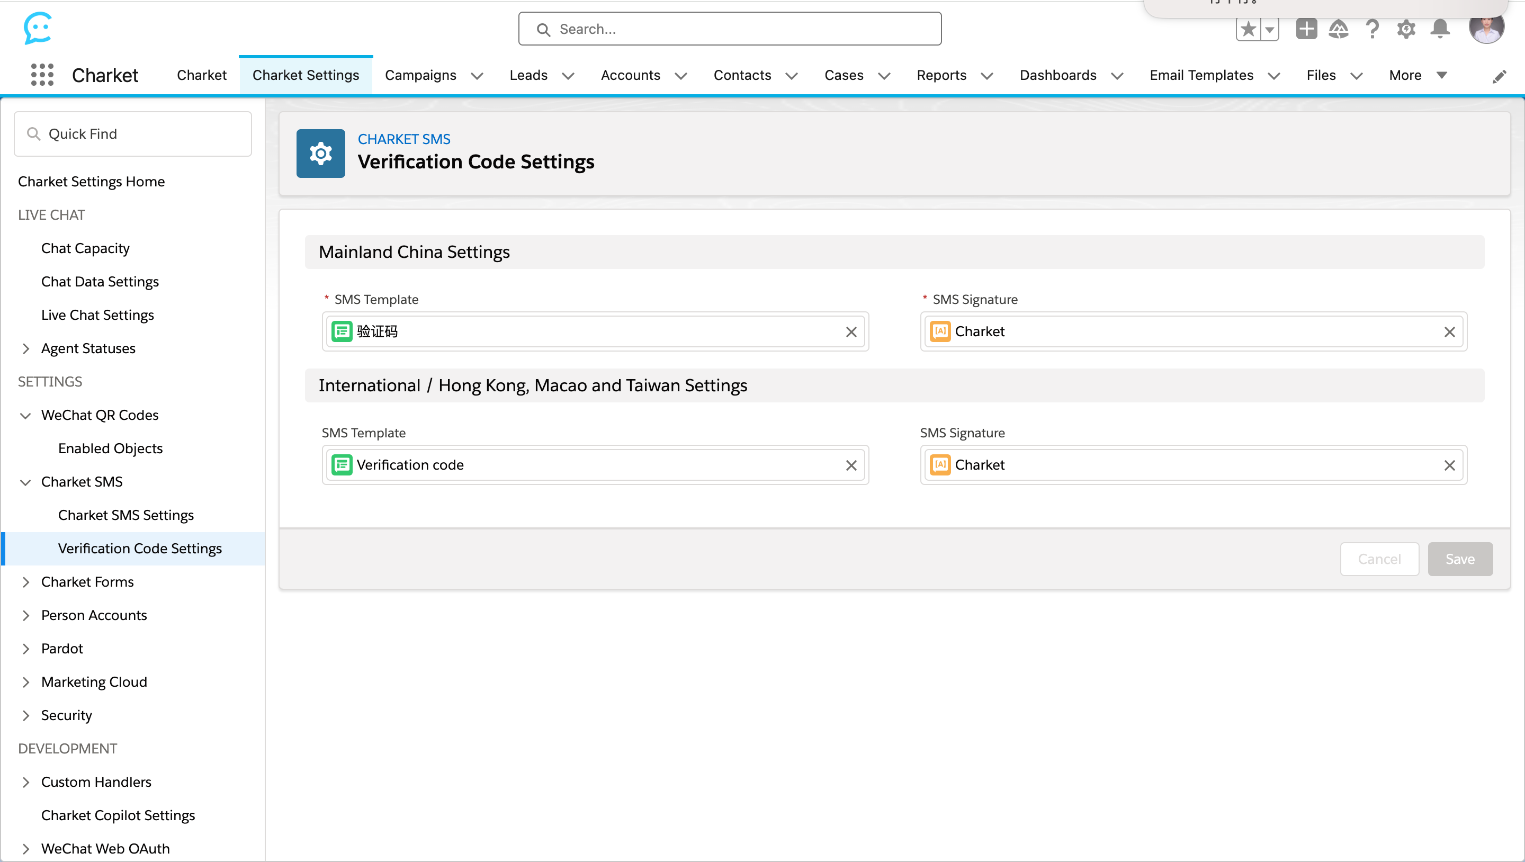1525x862 pixels.
Task: Open the Trailhead guidance icon
Action: 1339,29
